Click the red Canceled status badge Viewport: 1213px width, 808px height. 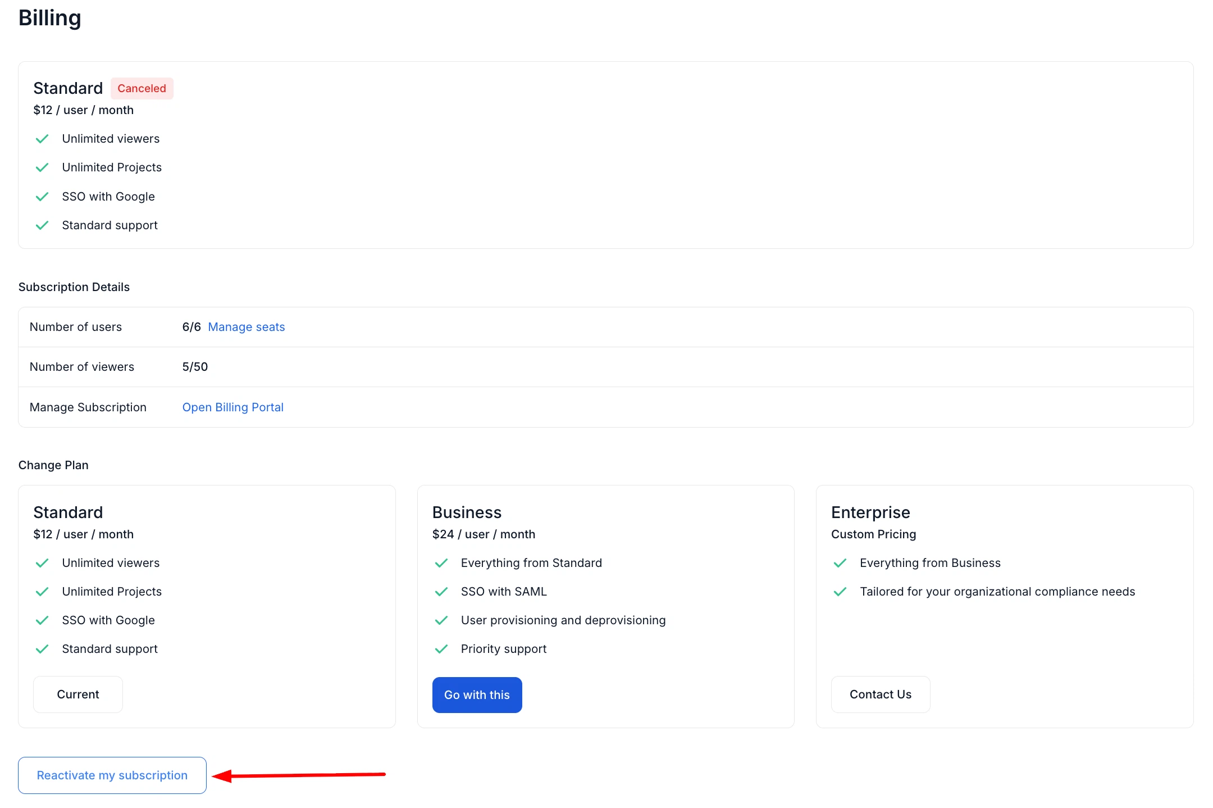point(142,88)
